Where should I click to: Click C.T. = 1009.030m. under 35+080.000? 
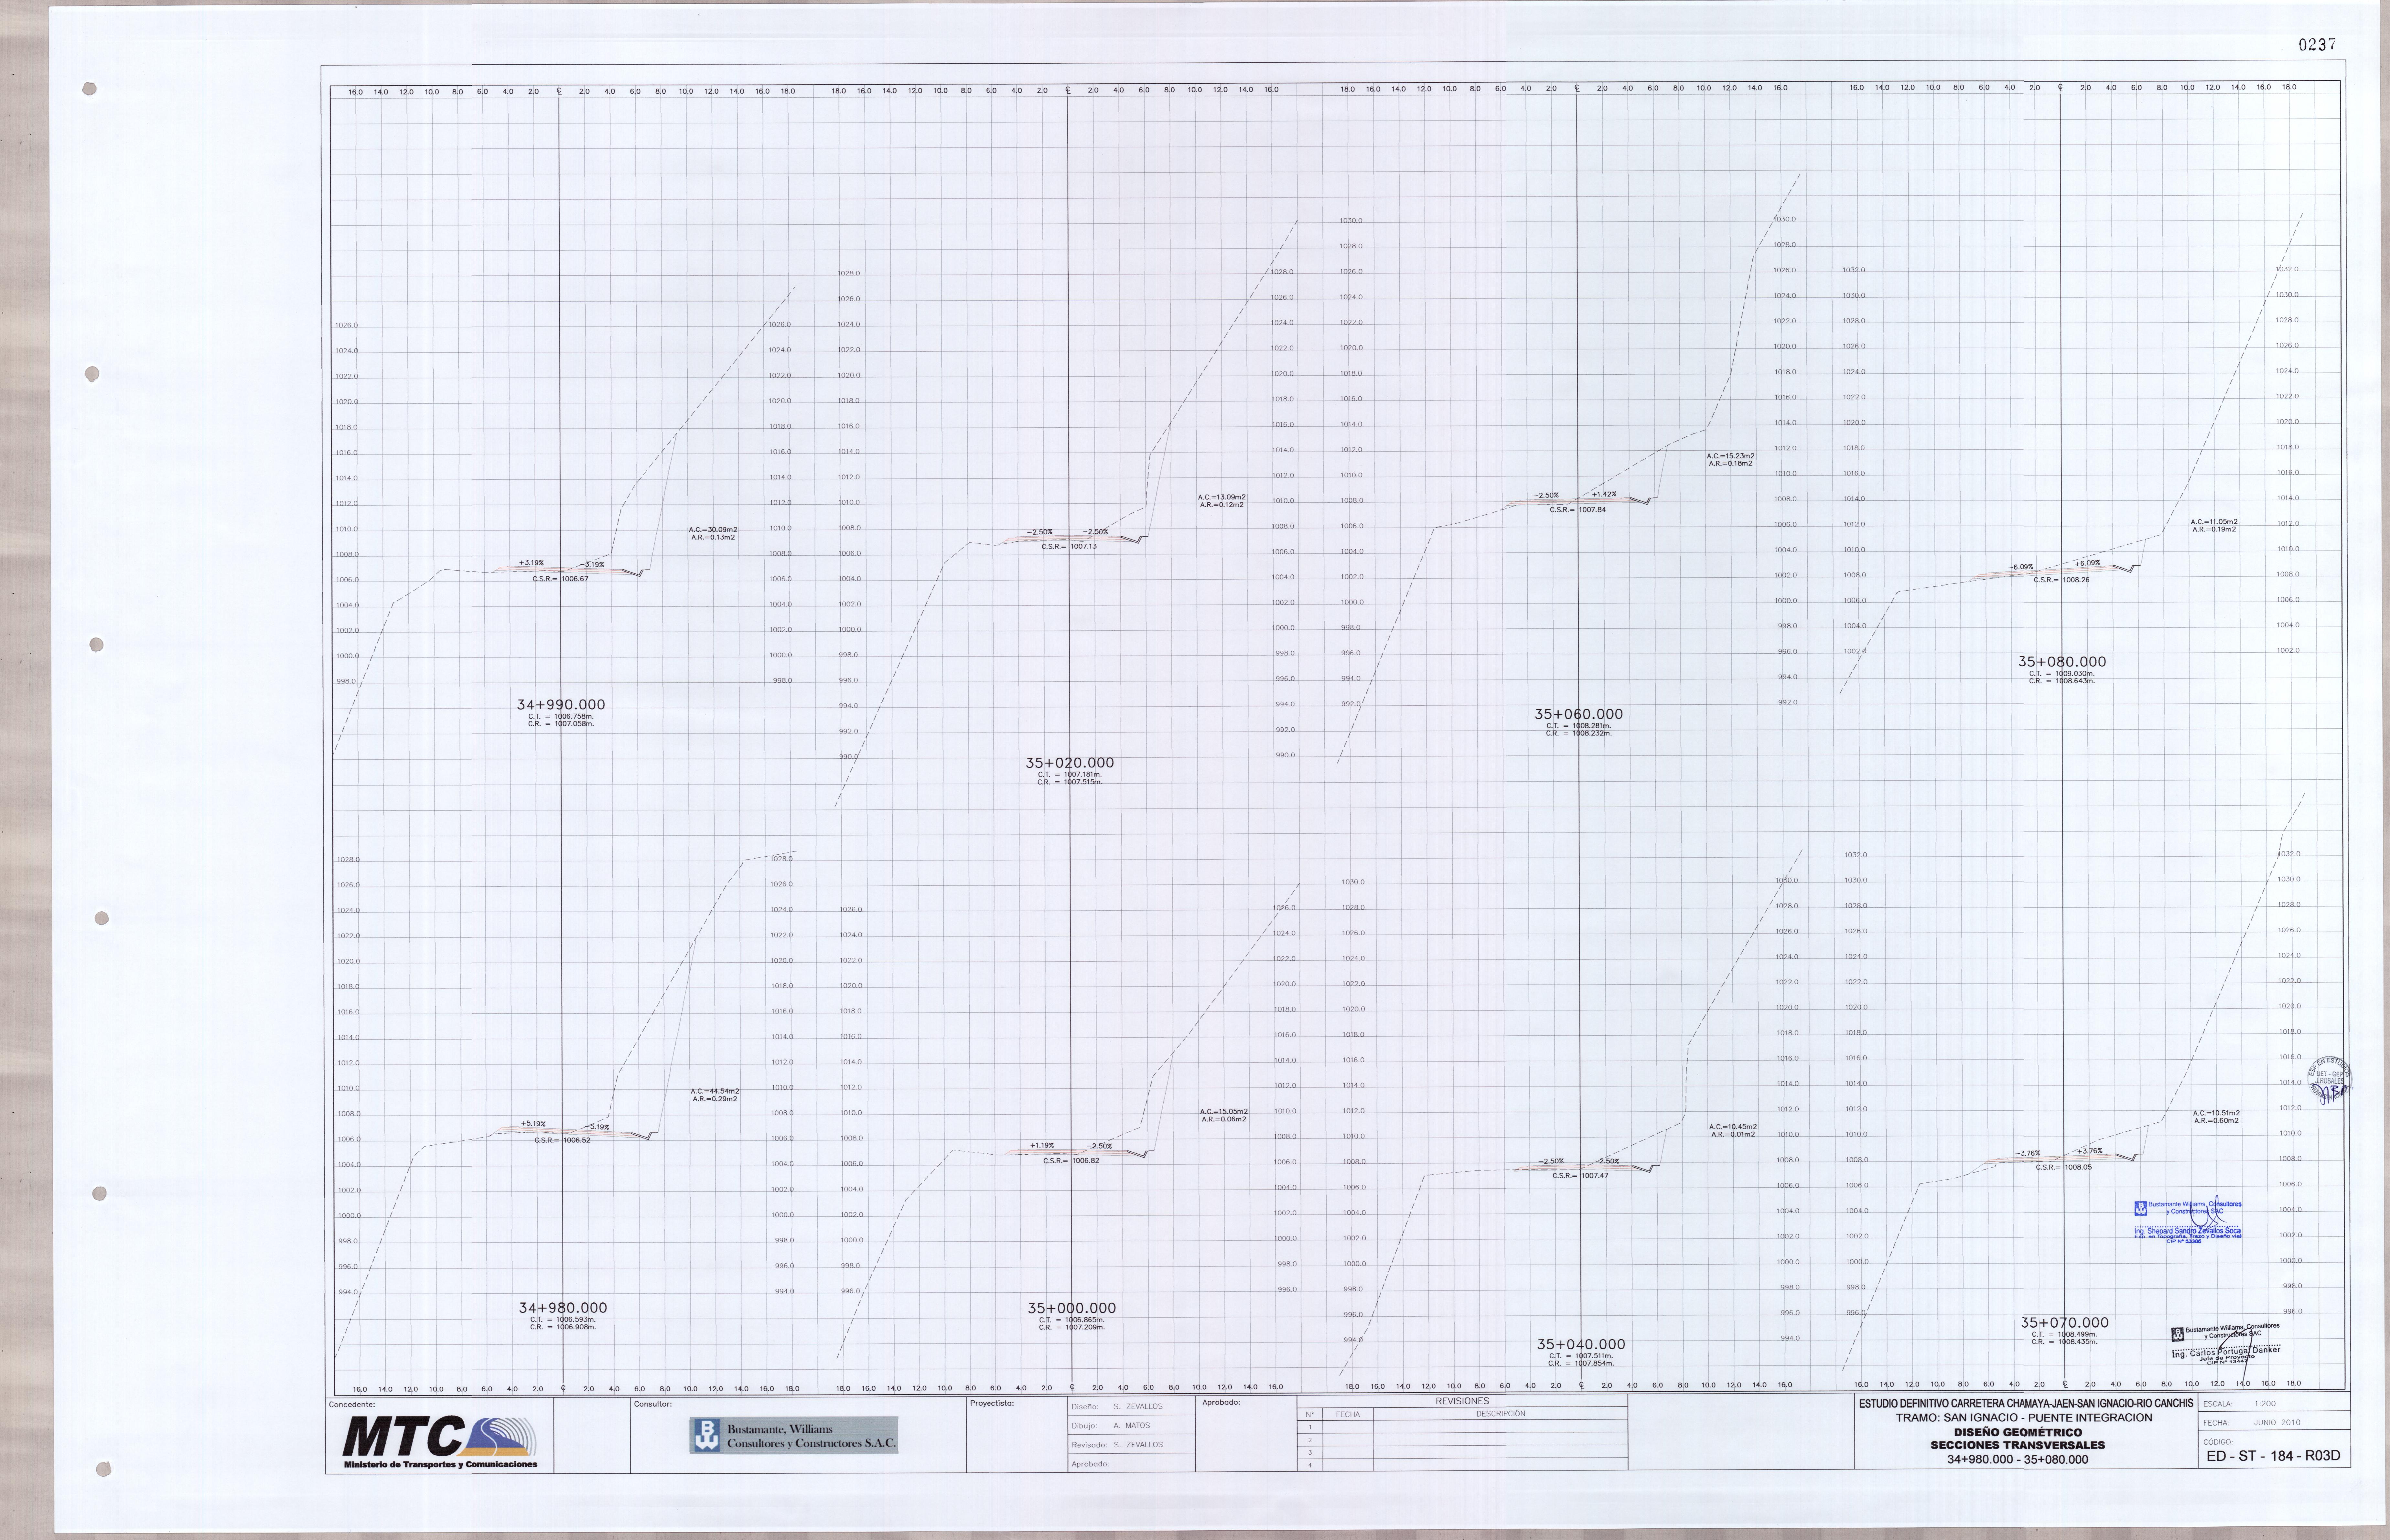pyautogui.click(x=2062, y=674)
